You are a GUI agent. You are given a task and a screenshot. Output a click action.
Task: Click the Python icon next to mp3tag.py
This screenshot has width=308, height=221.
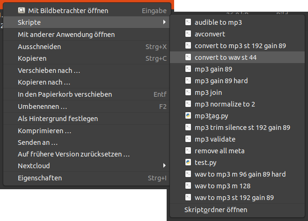pos(188,116)
